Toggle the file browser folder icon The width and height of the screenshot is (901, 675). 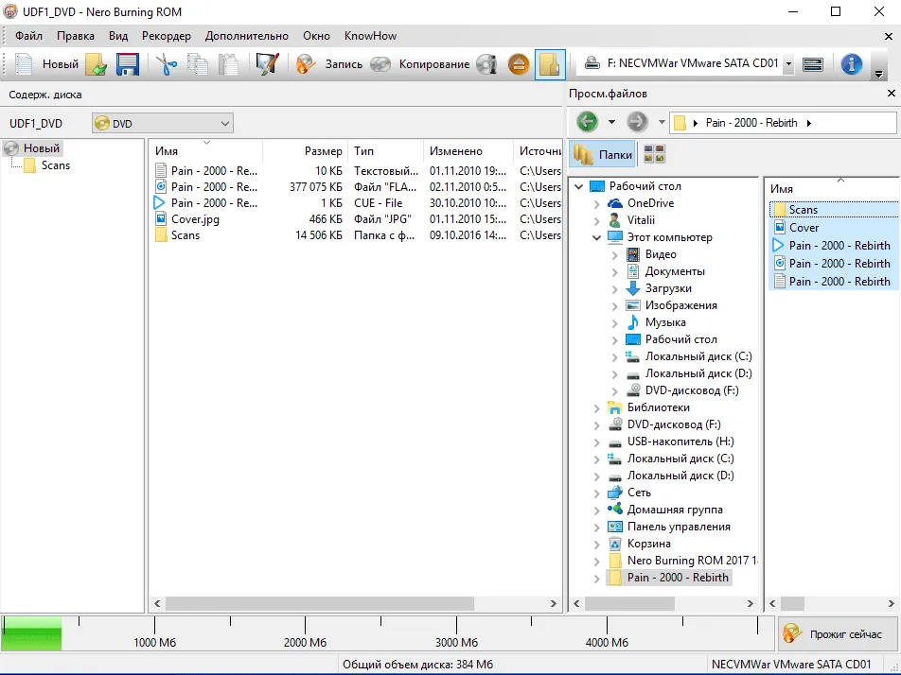click(550, 63)
